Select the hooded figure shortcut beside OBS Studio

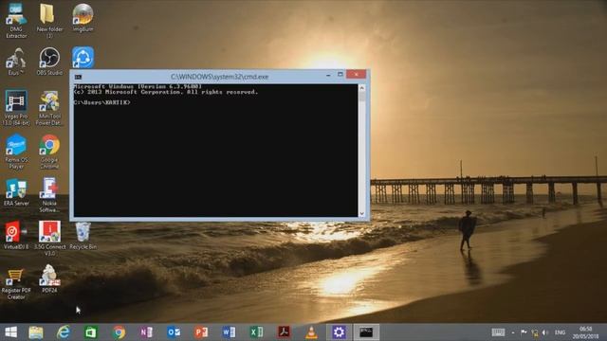[16, 61]
